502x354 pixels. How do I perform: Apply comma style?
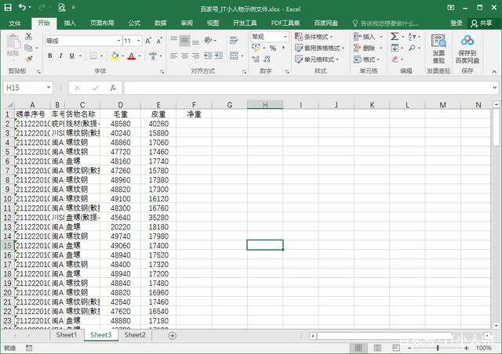point(283,48)
